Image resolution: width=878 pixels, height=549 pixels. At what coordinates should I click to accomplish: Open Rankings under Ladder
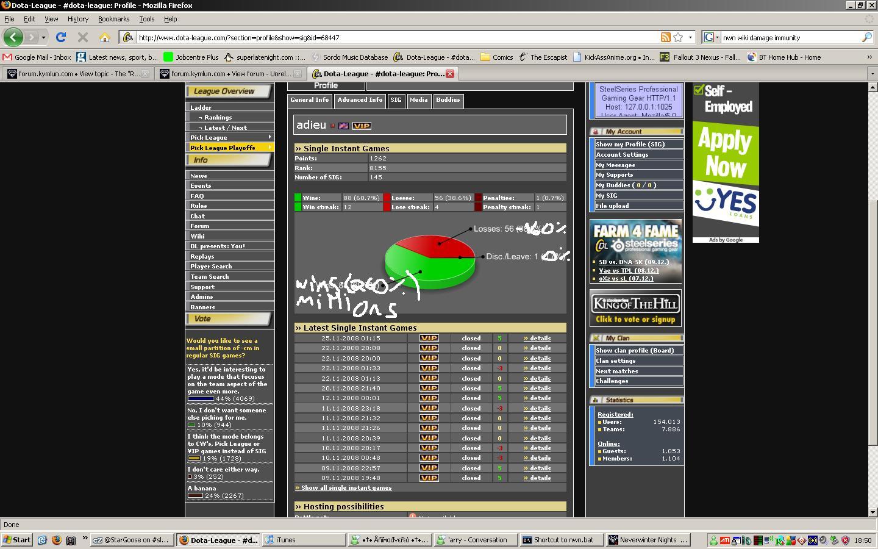tap(218, 118)
